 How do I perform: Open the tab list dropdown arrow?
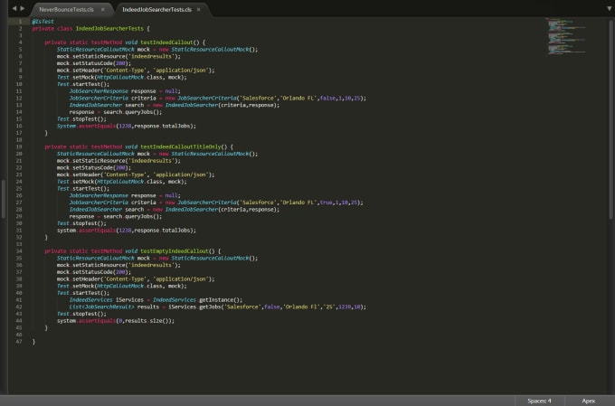609,9
